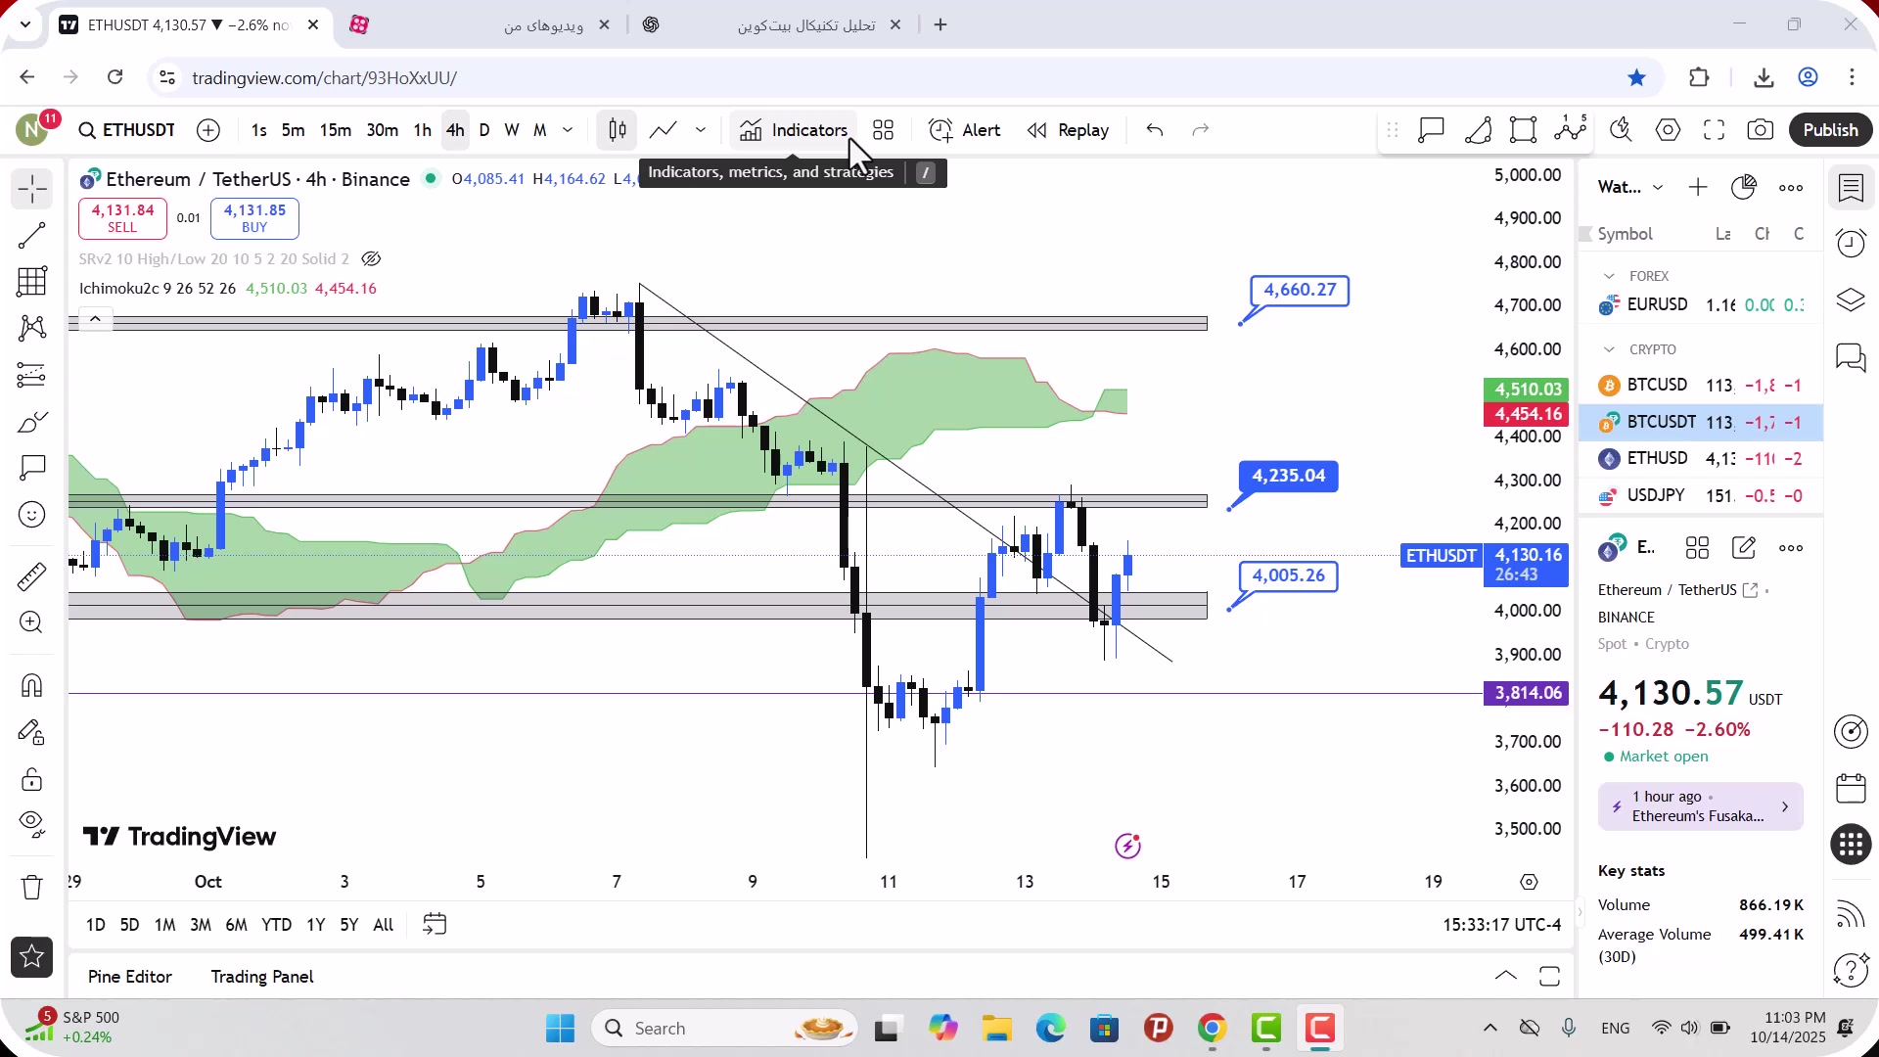The image size is (1879, 1057).
Task: Remove drawings with trash icon
Action: (31, 888)
